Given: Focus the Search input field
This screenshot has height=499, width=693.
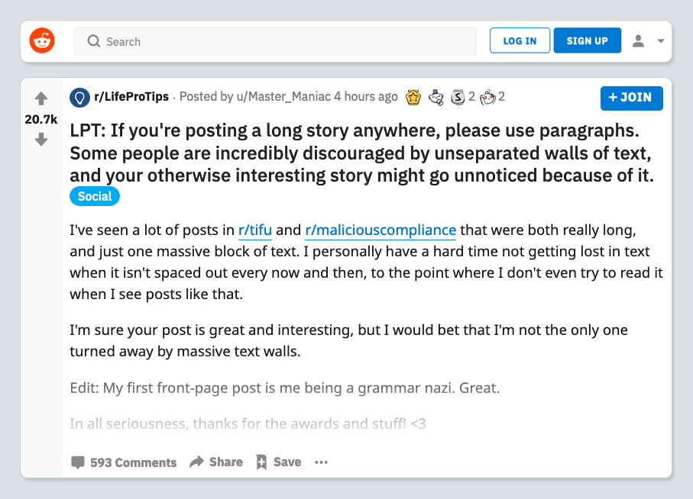Looking at the screenshot, I should (x=275, y=41).
